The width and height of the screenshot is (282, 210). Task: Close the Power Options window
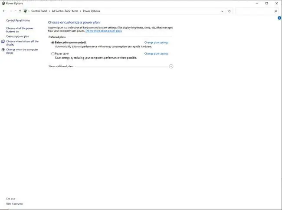point(277,3)
